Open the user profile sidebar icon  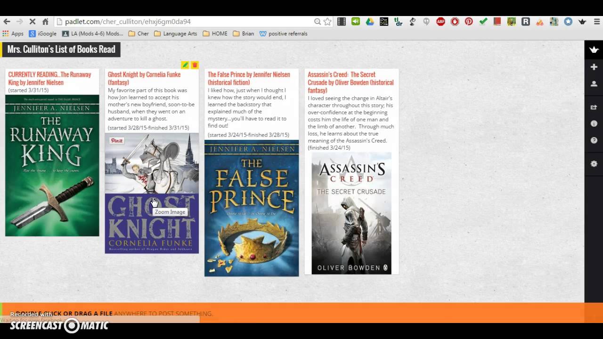pos(594,84)
